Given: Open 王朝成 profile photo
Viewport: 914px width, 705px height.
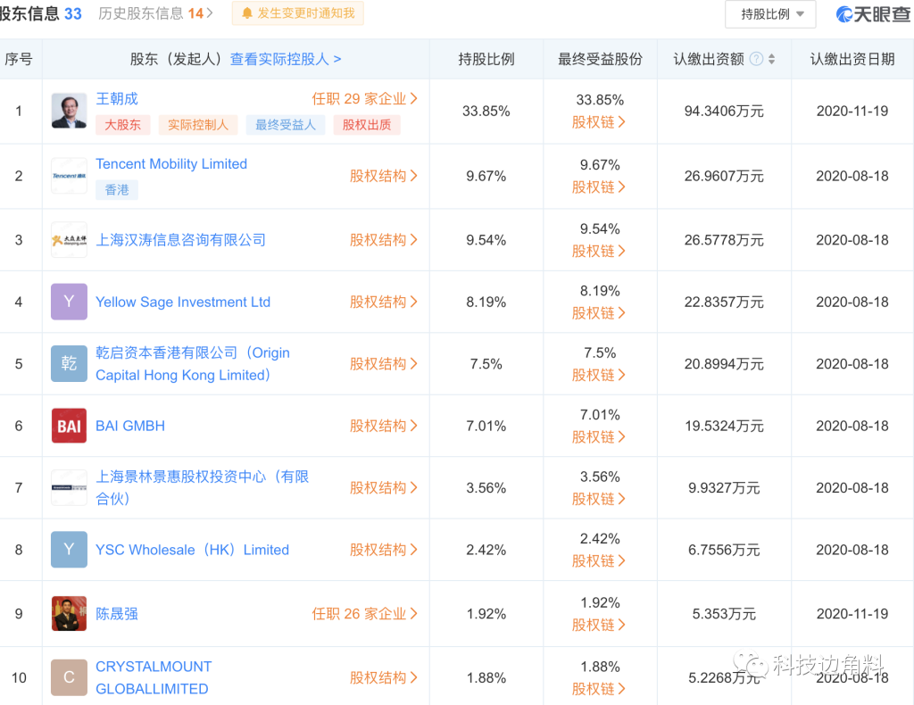Looking at the screenshot, I should tap(69, 111).
